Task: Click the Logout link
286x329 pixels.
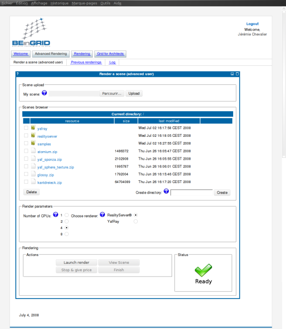Action: coord(252,24)
